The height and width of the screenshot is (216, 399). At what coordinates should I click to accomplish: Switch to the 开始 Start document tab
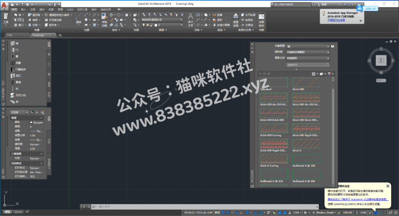pyautogui.click(x=9, y=35)
